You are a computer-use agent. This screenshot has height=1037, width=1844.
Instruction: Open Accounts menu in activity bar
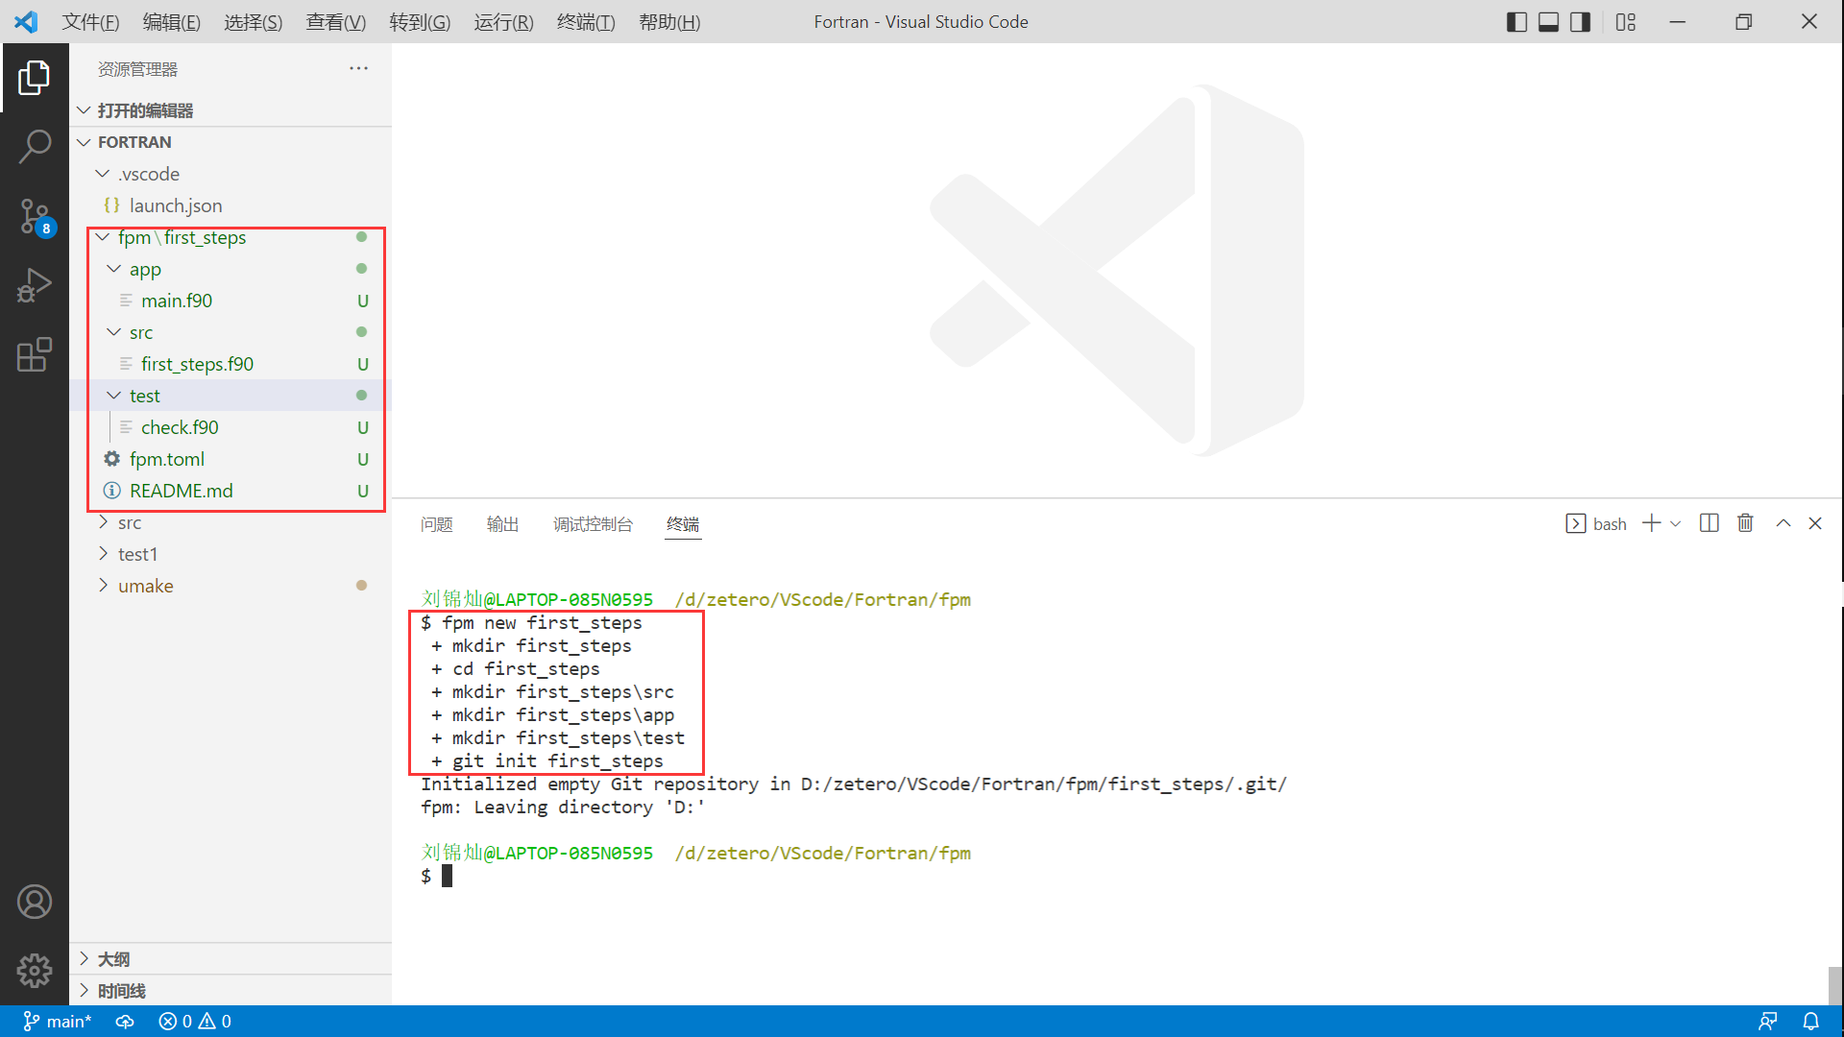(x=35, y=902)
